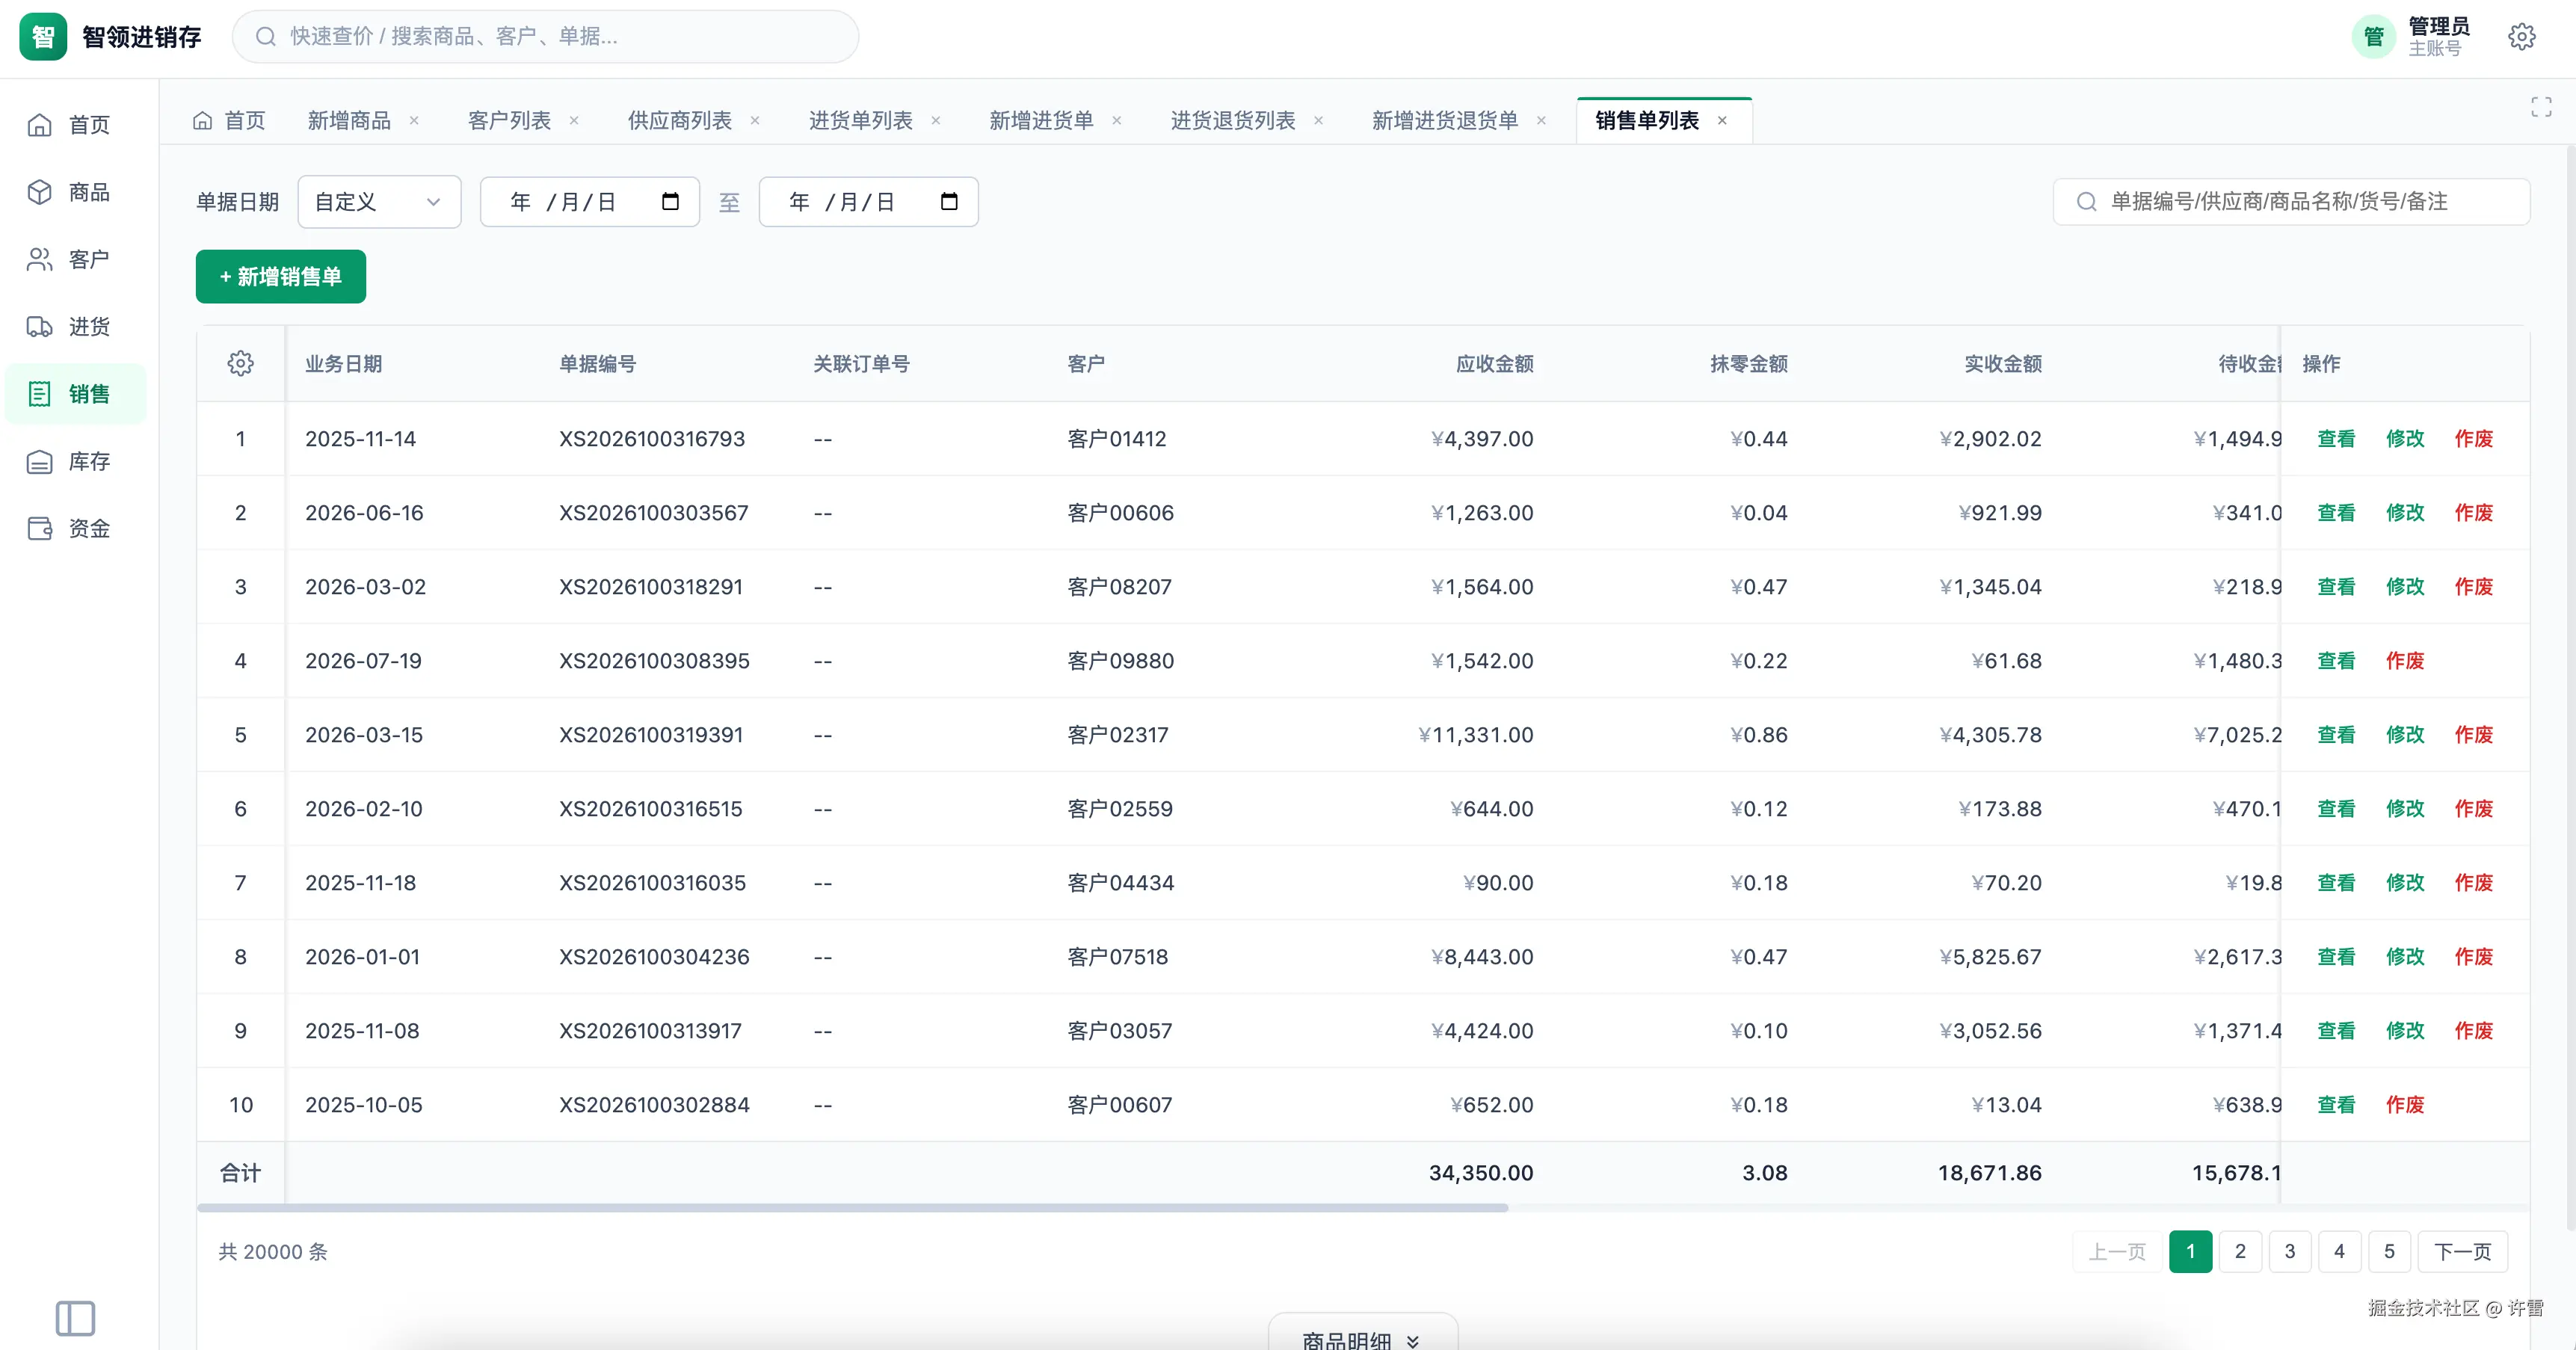This screenshot has width=2576, height=1350.
Task: Toggle fullscreen mode icon
Action: [2541, 107]
